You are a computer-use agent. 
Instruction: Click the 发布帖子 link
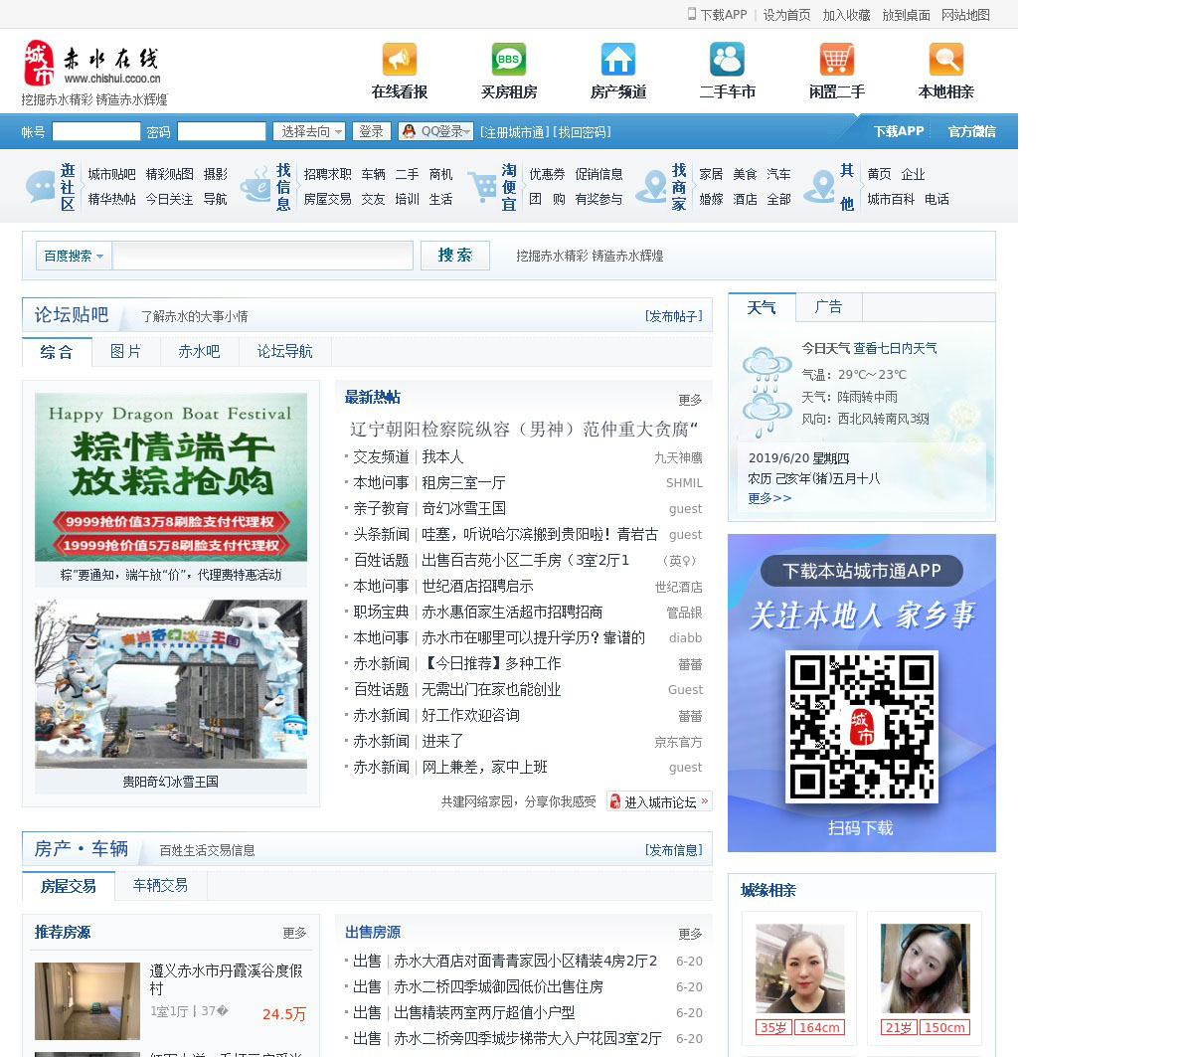tap(673, 316)
